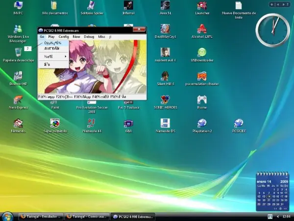Viewport: 294px width, 221px height.
Task: Select PCSX2 0.998 Extremum taskbar button
Action: pos(133,217)
